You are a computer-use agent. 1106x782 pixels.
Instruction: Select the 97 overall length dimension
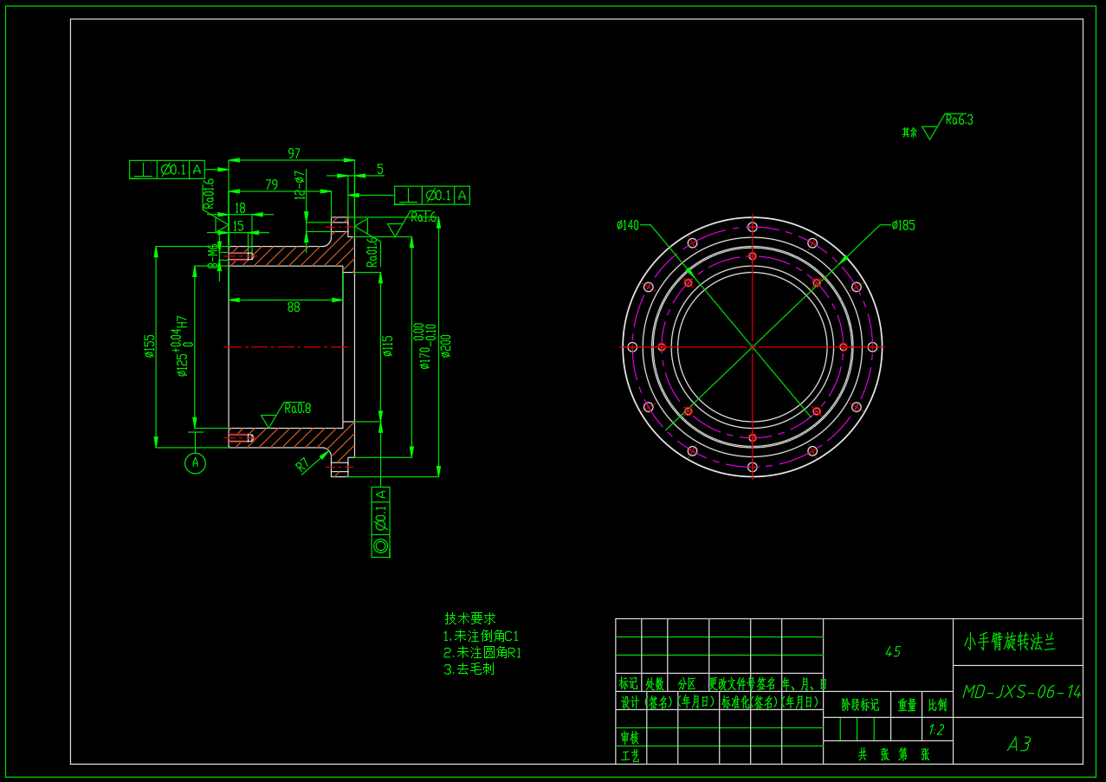click(x=294, y=153)
